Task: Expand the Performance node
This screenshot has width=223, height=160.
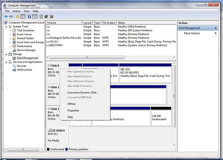Action: [10, 46]
